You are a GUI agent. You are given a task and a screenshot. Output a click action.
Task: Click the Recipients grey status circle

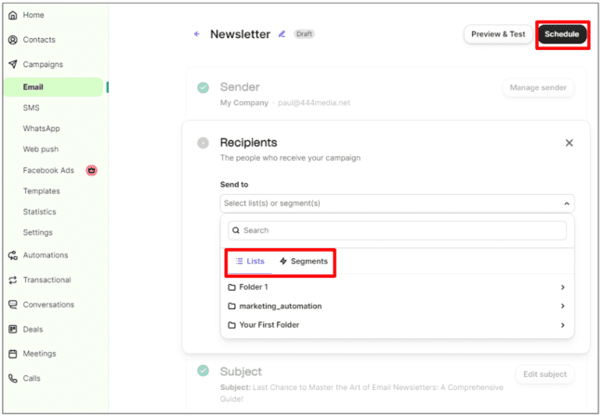(203, 143)
